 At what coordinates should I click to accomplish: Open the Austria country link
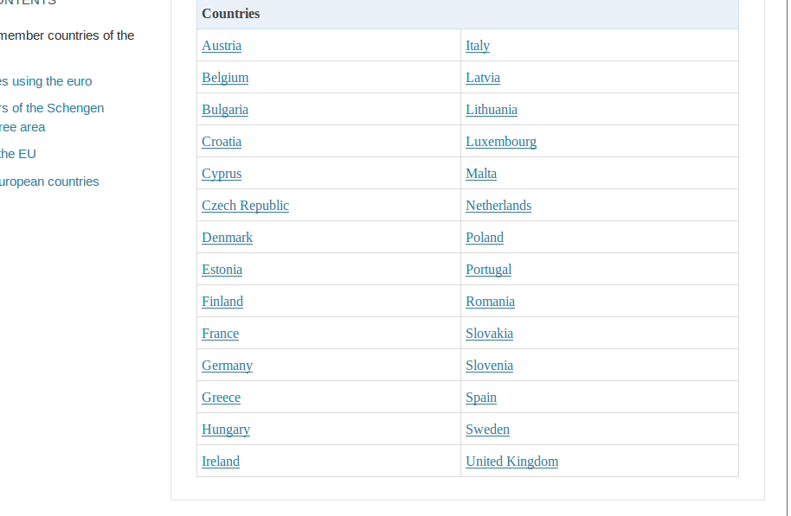point(222,46)
